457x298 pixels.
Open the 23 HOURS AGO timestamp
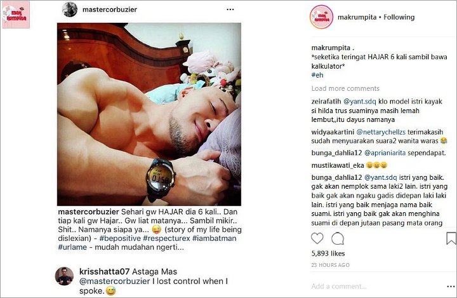coord(330,265)
